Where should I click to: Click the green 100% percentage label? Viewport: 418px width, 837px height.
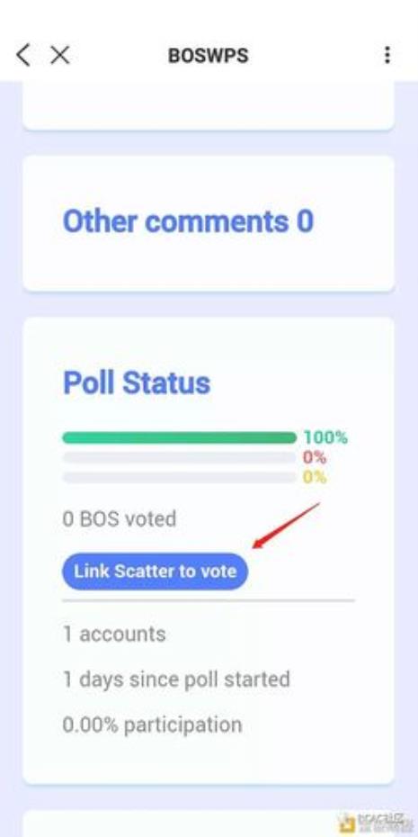[325, 437]
